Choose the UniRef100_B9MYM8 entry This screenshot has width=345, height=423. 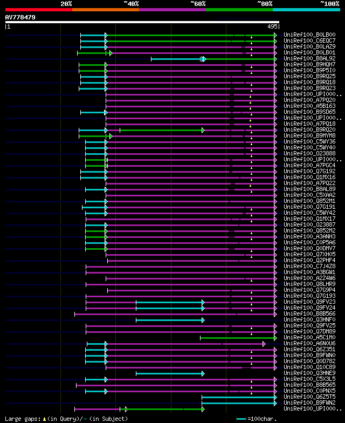point(309,136)
